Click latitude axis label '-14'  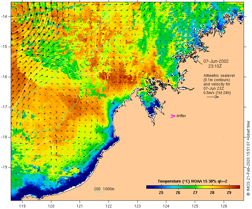point(4,17)
